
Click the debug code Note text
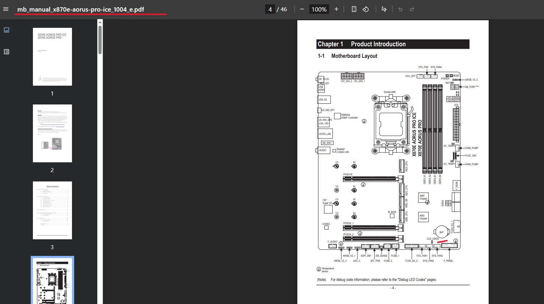coord(377,280)
